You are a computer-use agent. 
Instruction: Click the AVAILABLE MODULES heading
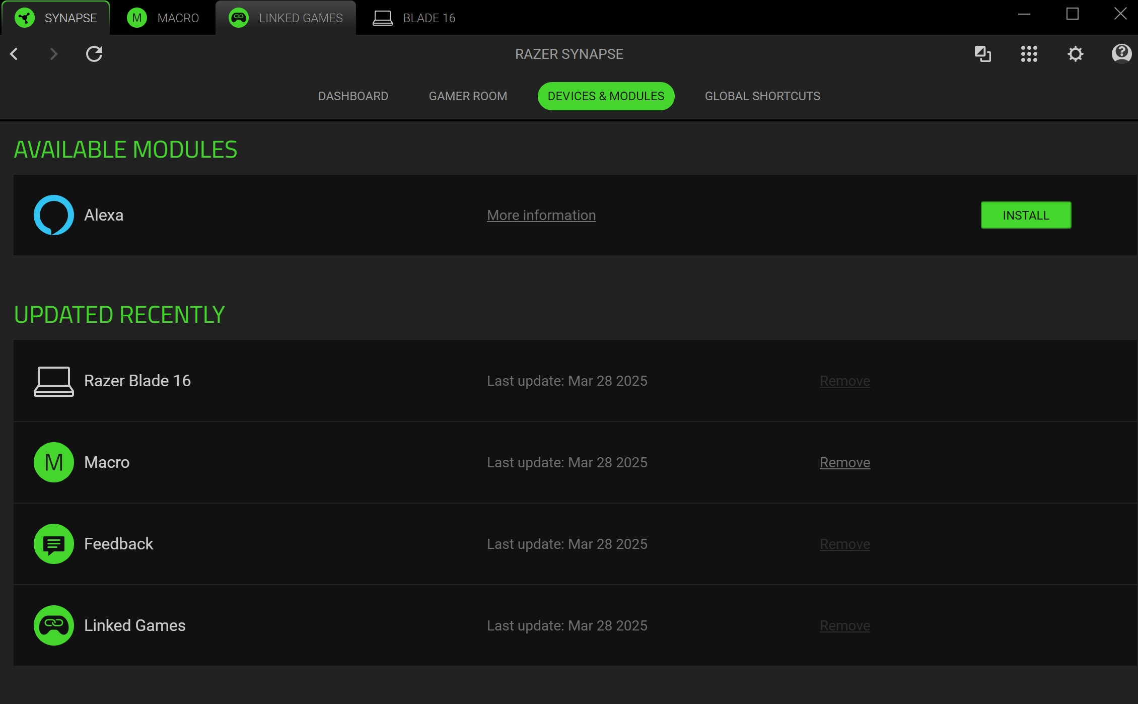click(125, 150)
